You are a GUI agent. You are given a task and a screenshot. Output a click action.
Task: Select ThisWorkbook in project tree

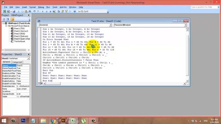19,41
